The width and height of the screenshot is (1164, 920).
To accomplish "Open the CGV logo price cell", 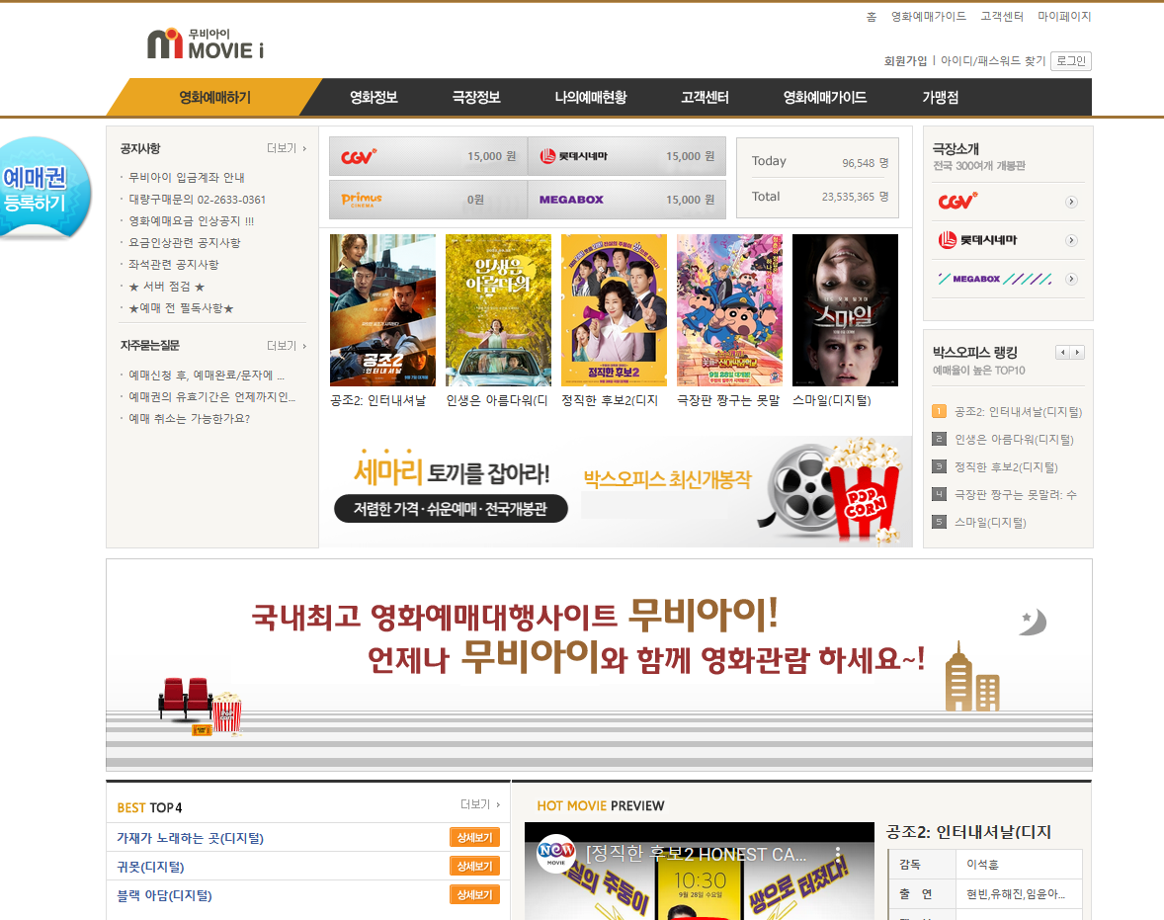I will 428,156.
